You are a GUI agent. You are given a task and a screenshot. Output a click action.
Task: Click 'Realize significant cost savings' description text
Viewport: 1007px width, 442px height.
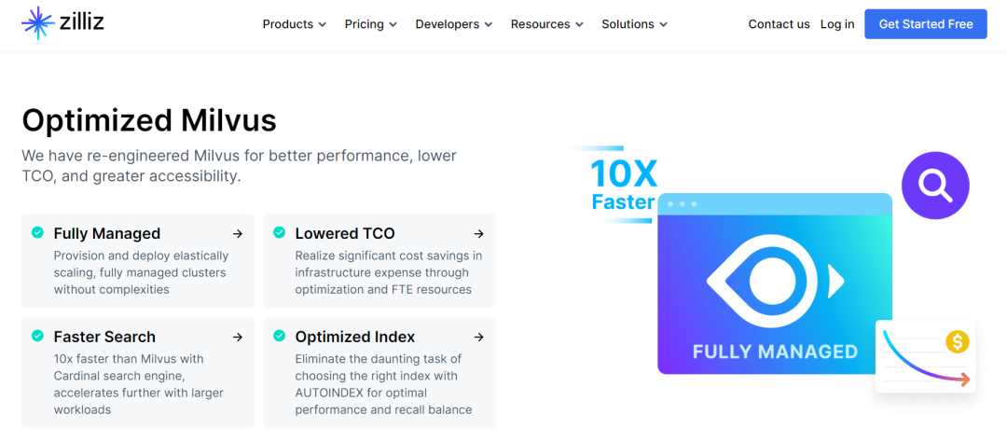tap(389, 272)
